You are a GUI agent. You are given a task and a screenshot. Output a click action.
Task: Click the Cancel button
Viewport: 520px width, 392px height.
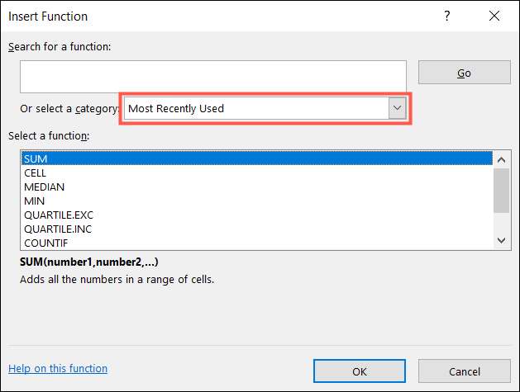[465, 371]
